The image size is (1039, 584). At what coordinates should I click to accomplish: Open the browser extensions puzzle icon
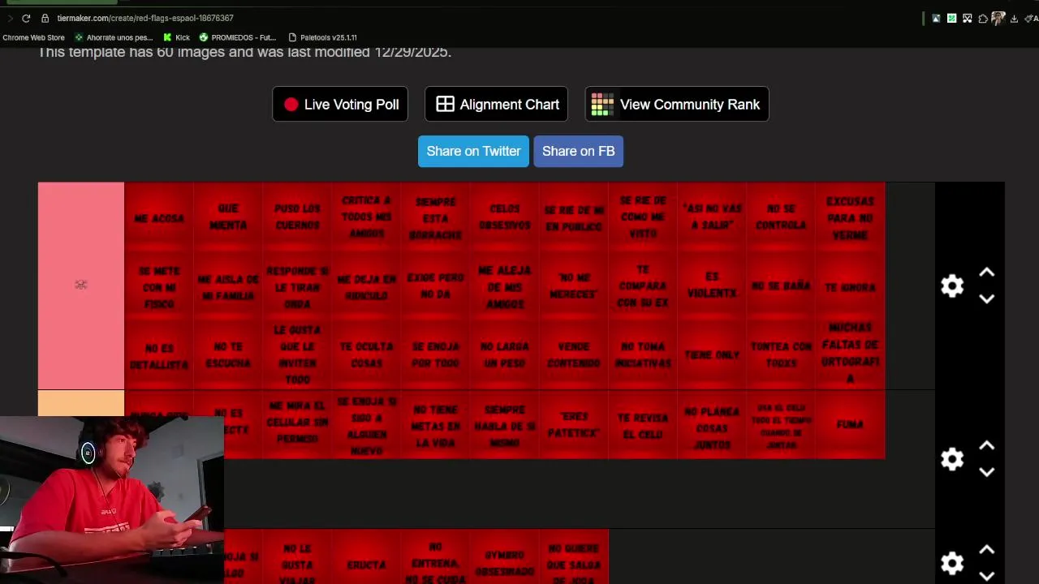983,18
